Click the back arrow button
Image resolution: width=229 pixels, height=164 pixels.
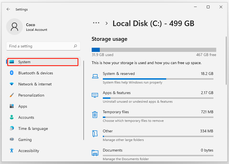coord(8,9)
